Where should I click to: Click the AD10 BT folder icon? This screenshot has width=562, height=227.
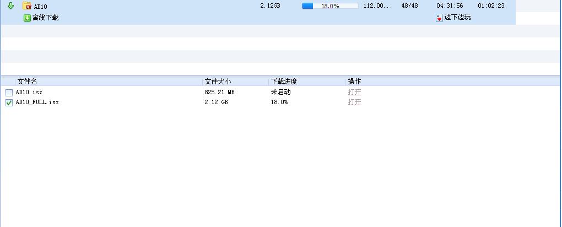coord(27,6)
